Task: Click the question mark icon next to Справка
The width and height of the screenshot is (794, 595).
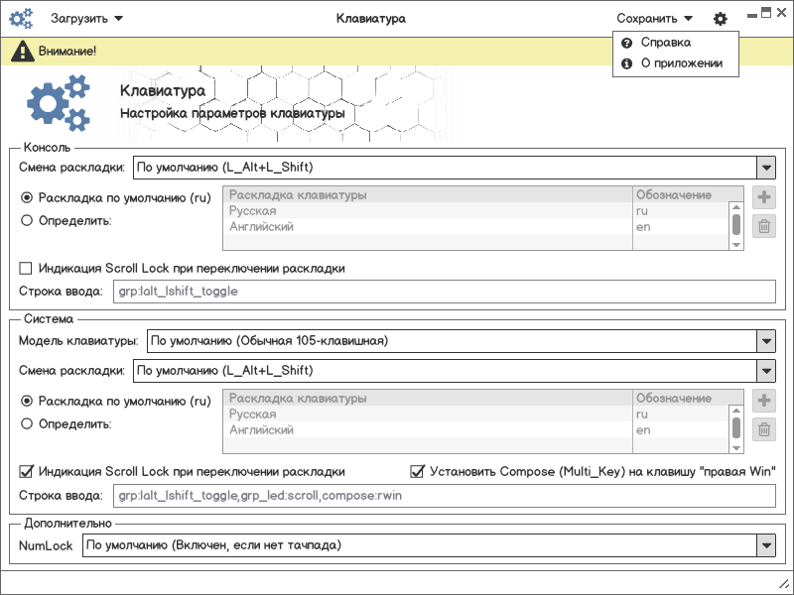Action: (x=626, y=43)
